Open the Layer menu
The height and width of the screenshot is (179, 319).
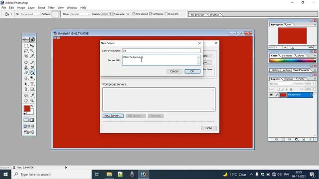(x=31, y=8)
